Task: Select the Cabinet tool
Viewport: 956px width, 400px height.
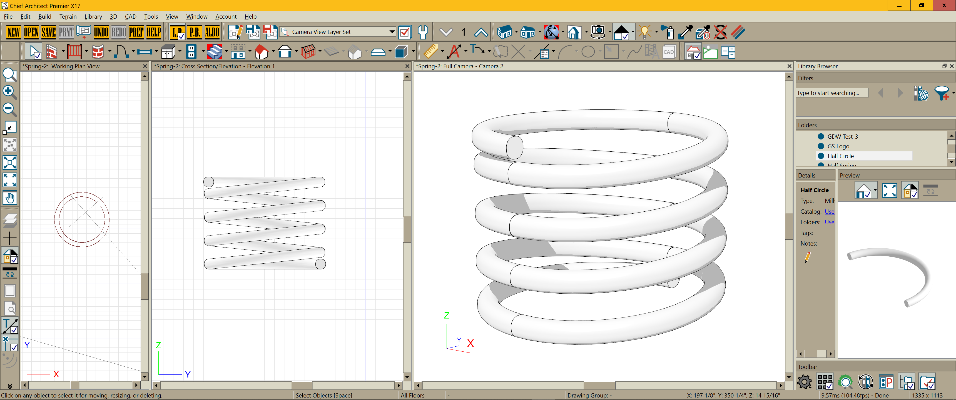Action: tap(168, 52)
